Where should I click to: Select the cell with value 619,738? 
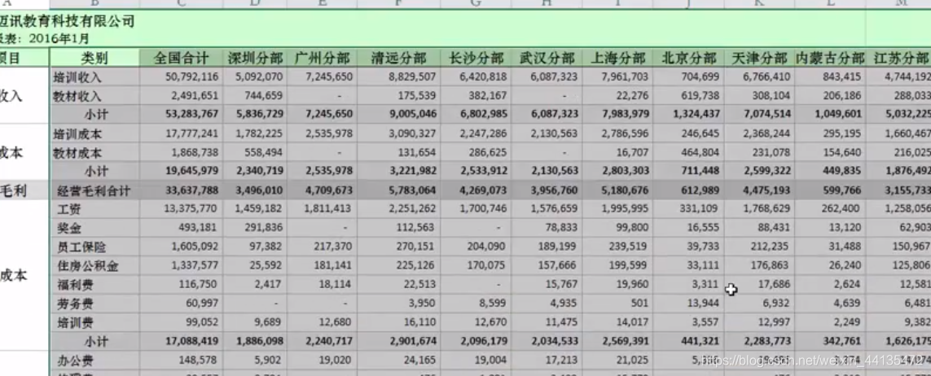[x=689, y=96]
